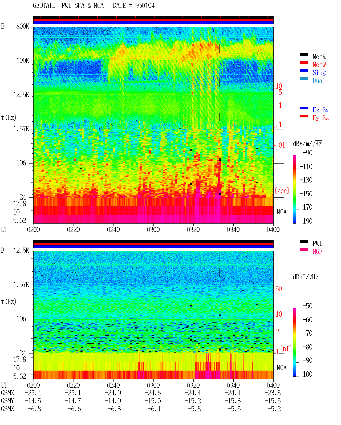The height and width of the screenshot is (425, 341).
Task: Click the B-field spectrogram plot area
Action: pos(153,315)
